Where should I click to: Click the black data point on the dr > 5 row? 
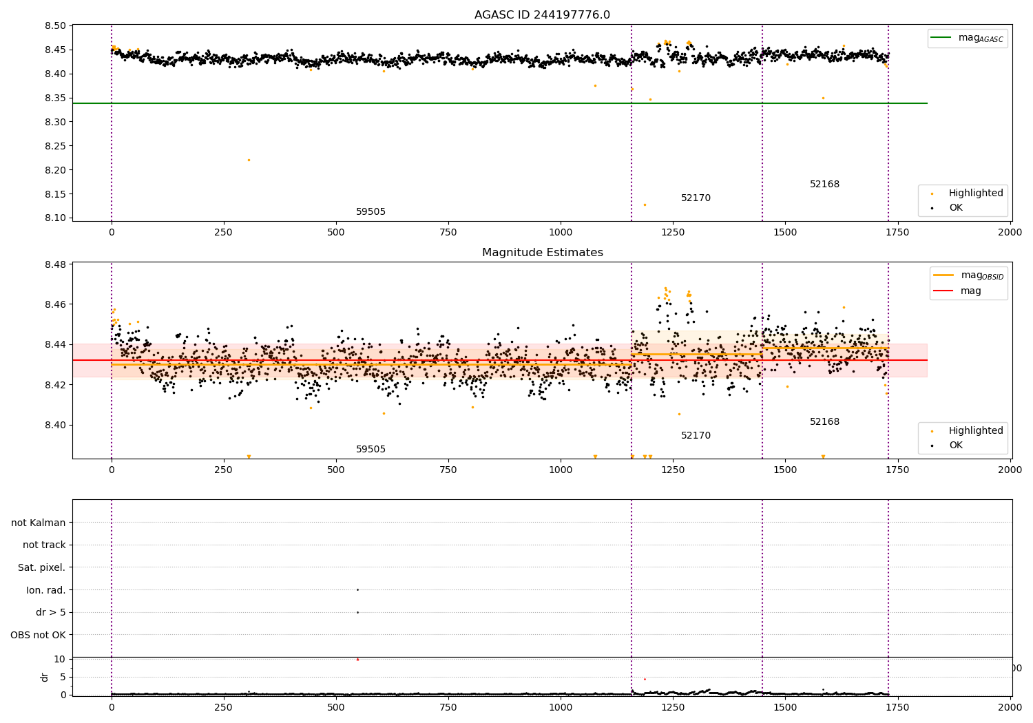(357, 612)
